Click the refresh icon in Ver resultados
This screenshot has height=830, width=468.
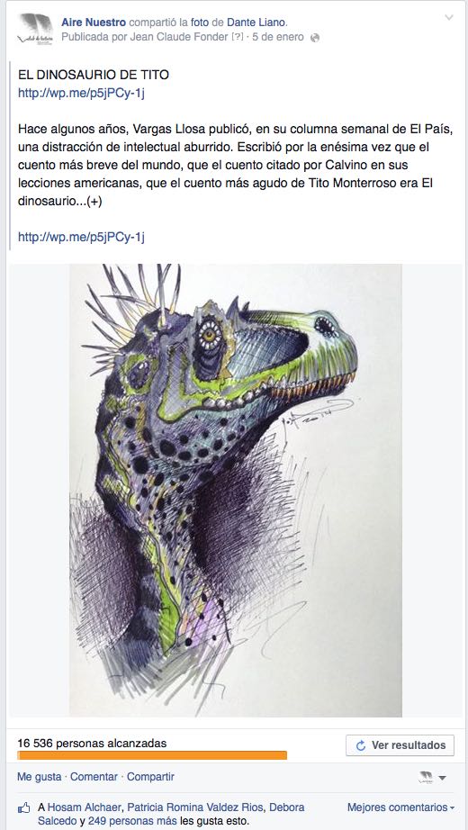click(x=361, y=745)
